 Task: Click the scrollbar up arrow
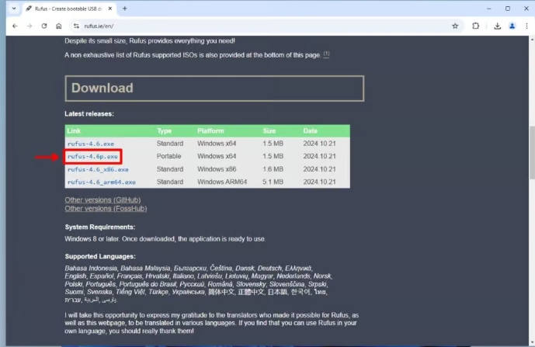[532, 40]
